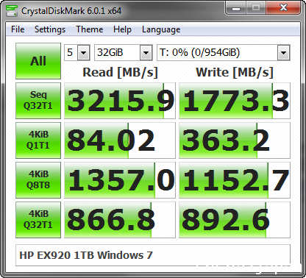Screen dimensions: 306x278
Task: Click the 4KiB Q1T1 write result 363.2
Action: 235,140
